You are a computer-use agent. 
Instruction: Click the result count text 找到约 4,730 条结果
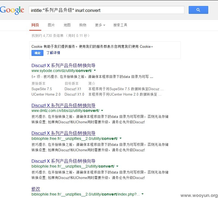[48, 36]
